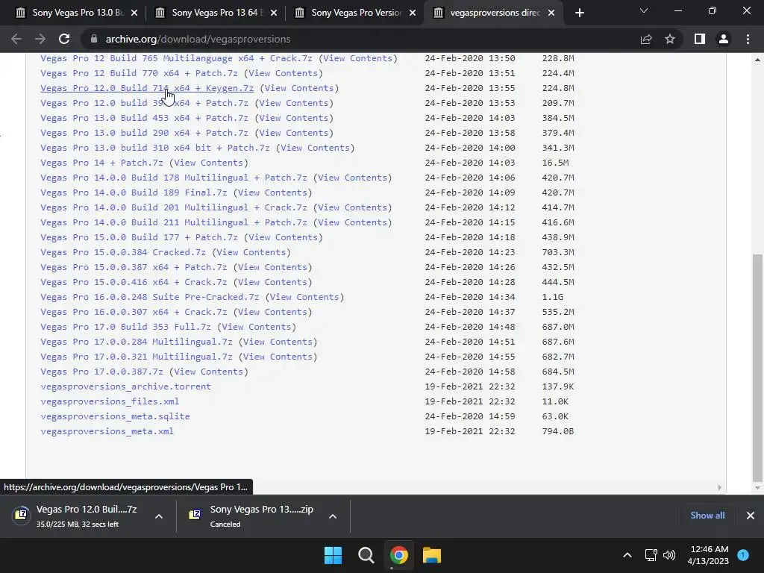Download Vegas Pro 12.0 Build 714 x64 + Keygen.7z
Image resolution: width=764 pixels, height=573 pixels.
(x=147, y=88)
